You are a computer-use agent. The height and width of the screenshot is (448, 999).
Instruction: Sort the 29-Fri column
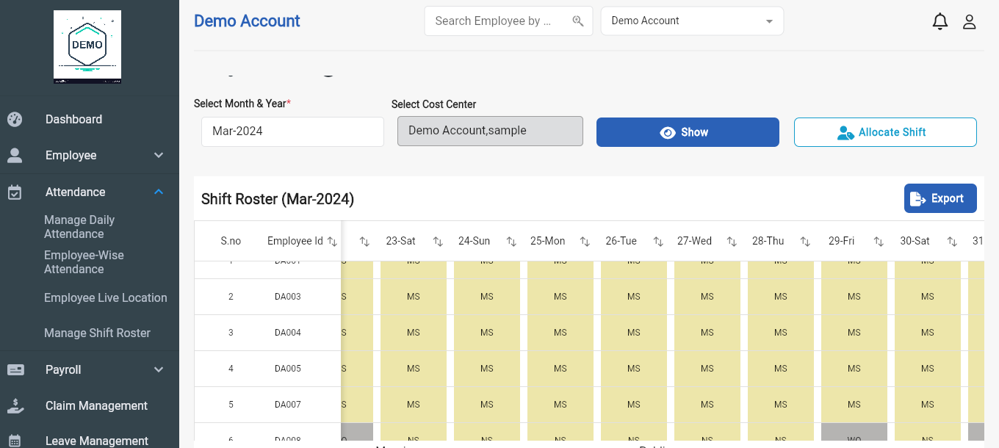coord(879,242)
